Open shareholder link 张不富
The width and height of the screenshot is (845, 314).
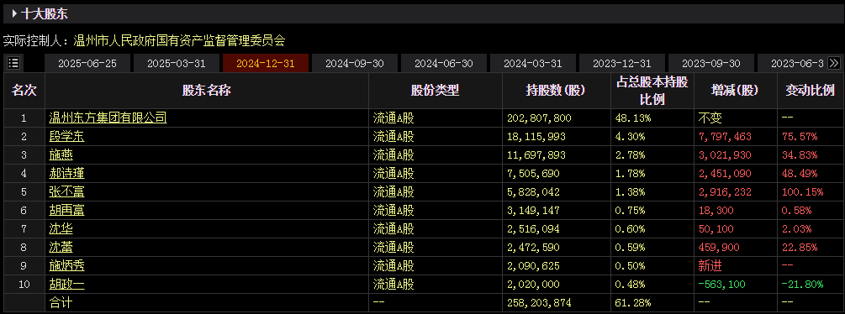66,192
